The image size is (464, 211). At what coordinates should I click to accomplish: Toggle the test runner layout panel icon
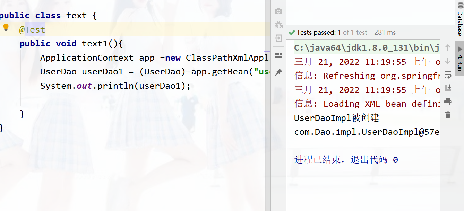pos(278,55)
